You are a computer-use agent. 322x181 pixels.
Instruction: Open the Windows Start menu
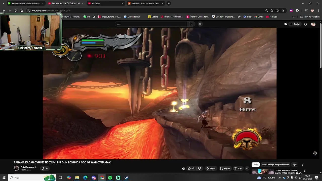pos(4,178)
